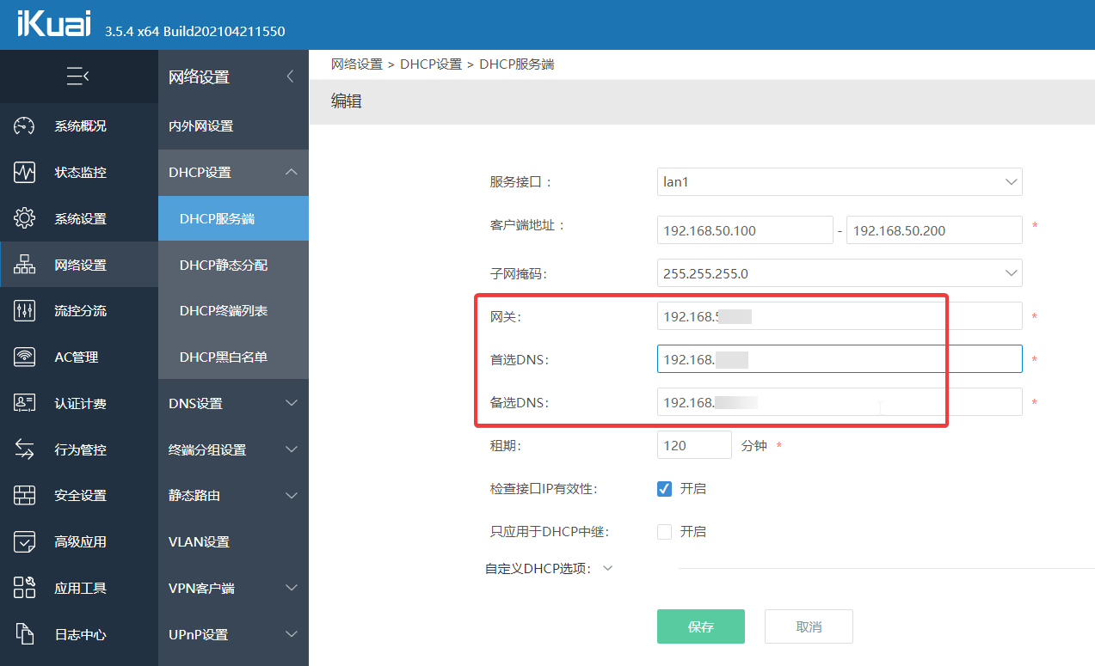Screen dimensions: 1095x666
Task: Click the 系统设置 gear icon
Action: point(24,218)
